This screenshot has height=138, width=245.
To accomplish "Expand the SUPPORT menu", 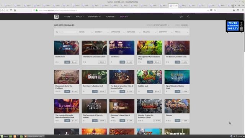I will point(110,16).
